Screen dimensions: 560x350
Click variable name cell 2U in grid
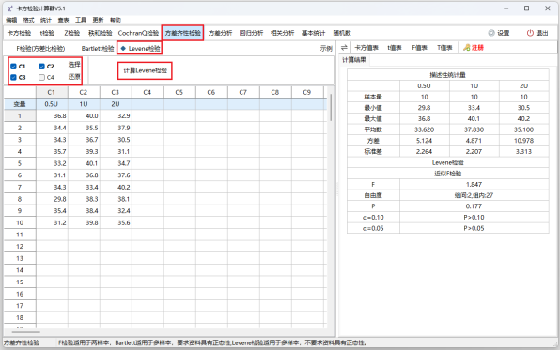[x=116, y=104]
